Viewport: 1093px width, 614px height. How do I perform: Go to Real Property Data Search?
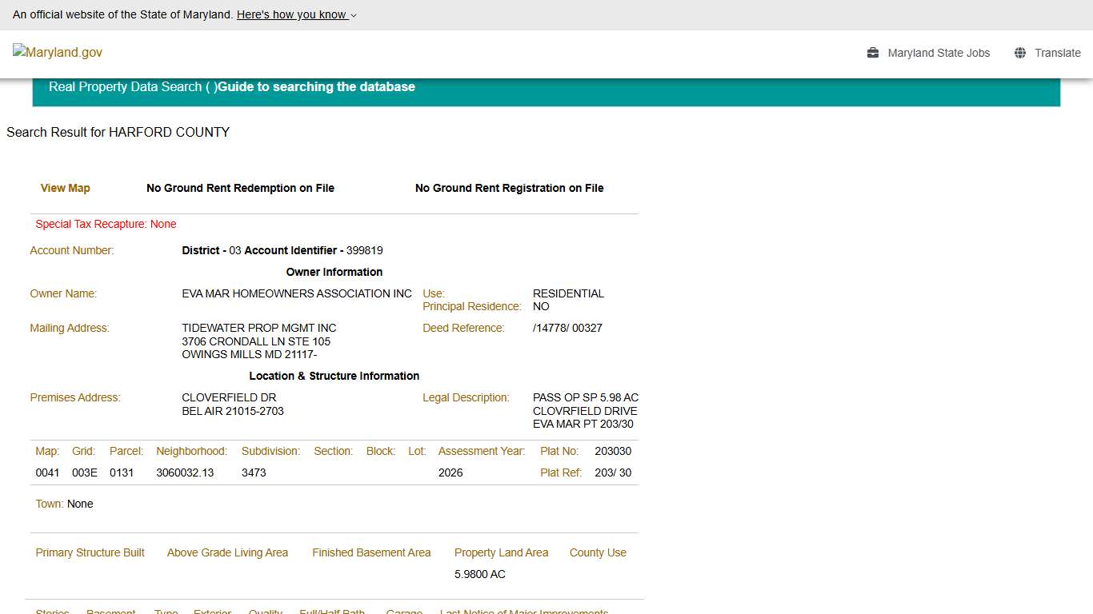pyautogui.click(x=125, y=86)
